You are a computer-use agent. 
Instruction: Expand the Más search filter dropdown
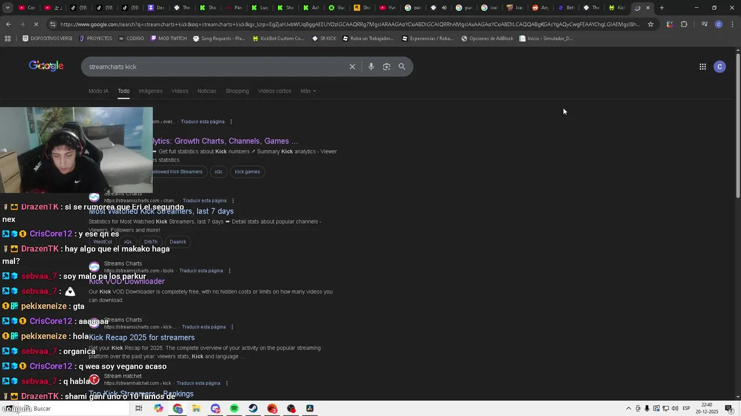[x=308, y=91]
